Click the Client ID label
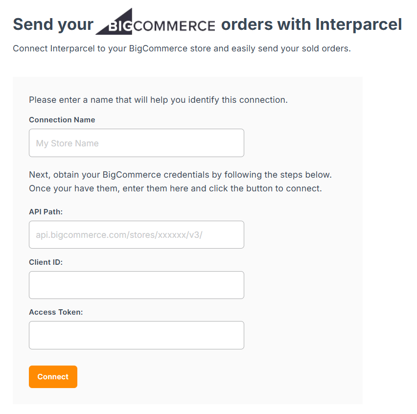The image size is (417, 414). [x=46, y=262]
